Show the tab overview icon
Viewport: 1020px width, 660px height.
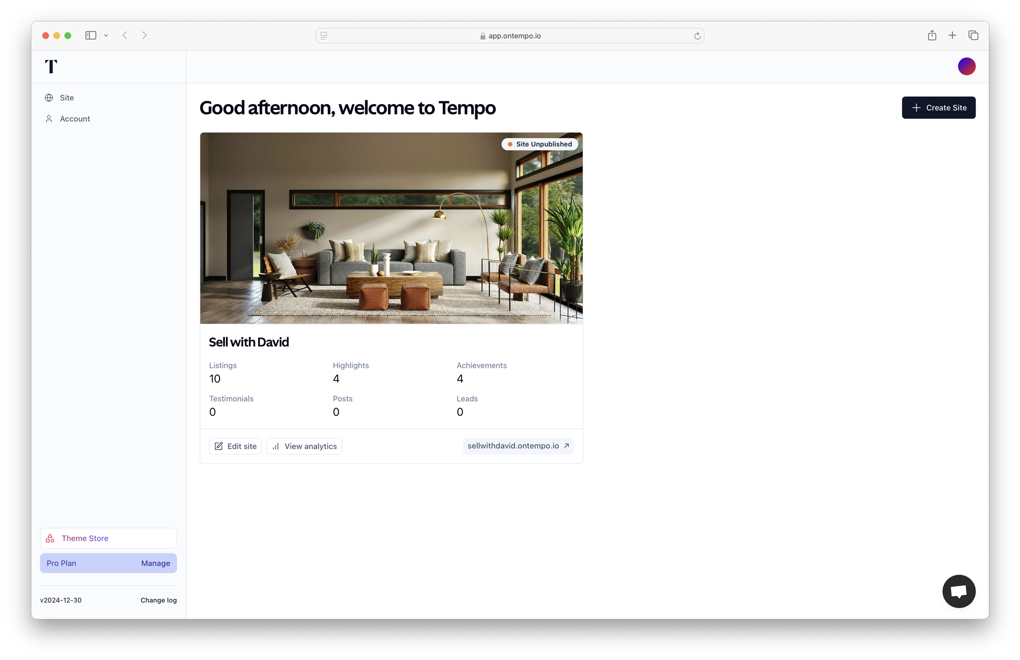(x=973, y=35)
